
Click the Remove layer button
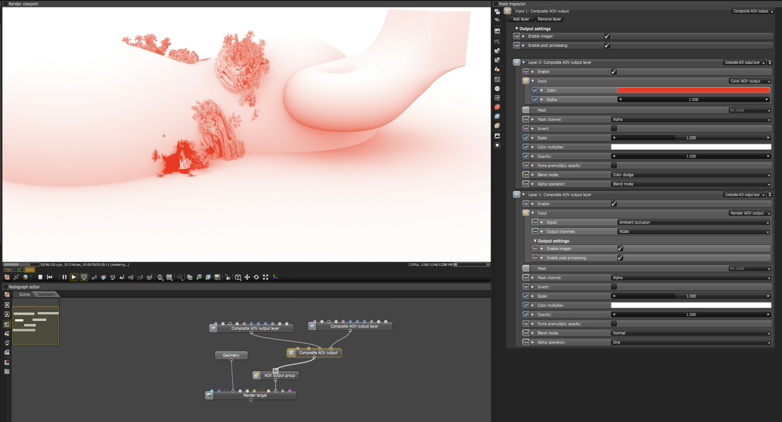point(549,19)
